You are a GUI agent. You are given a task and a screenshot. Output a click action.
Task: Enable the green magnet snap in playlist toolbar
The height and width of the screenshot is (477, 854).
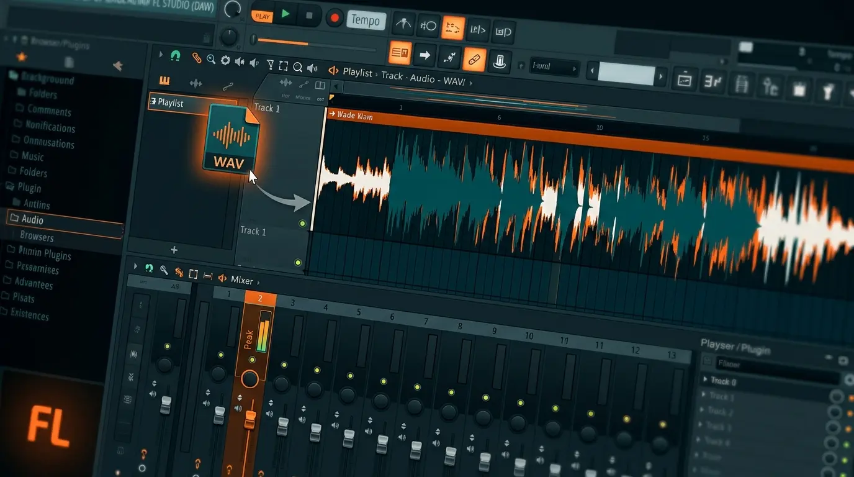tap(176, 56)
